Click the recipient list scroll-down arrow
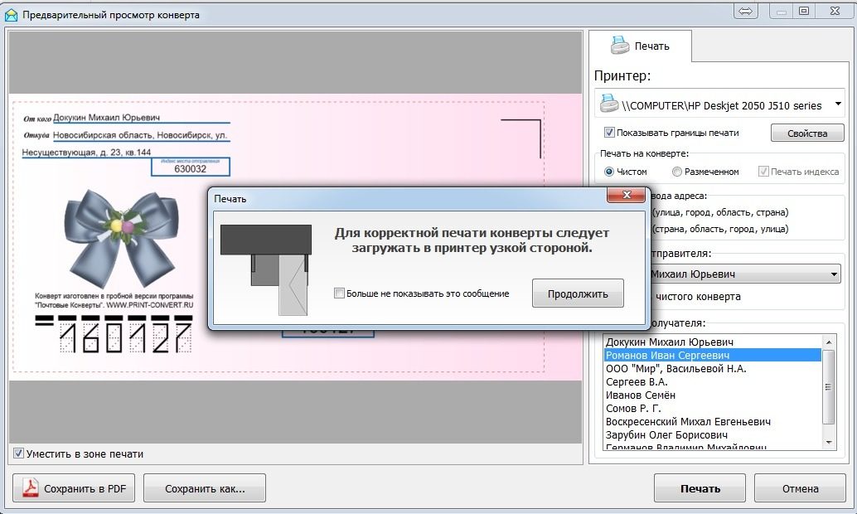Screen dimensions: 857x514 click(x=829, y=443)
